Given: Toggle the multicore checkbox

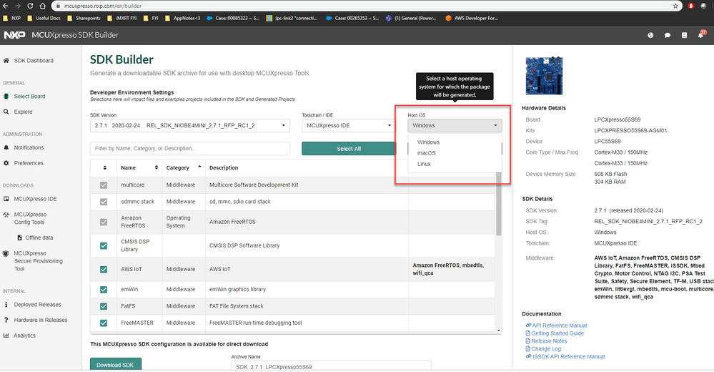Looking at the screenshot, I should tap(104, 185).
